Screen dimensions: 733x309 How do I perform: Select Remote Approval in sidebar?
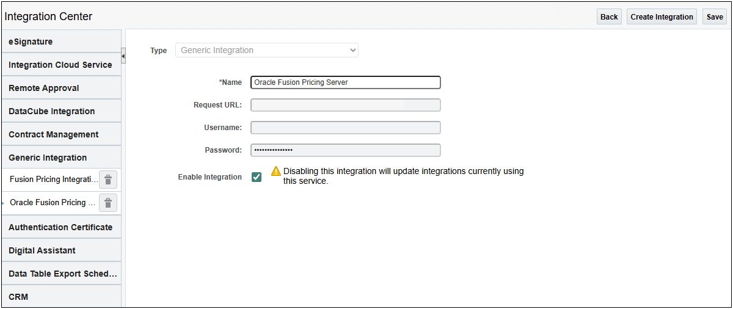[61, 88]
